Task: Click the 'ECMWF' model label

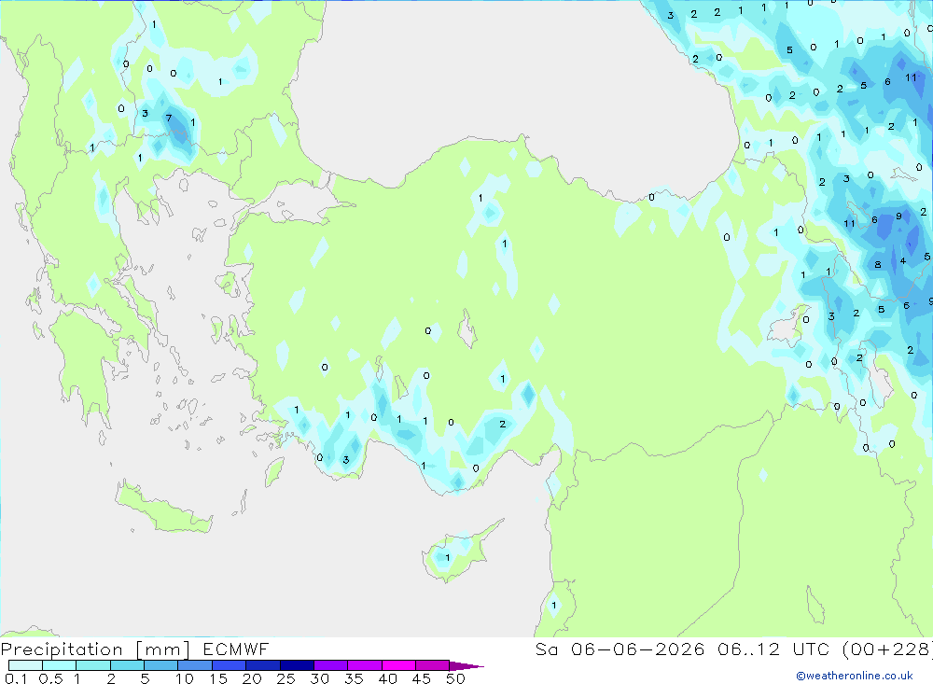Action: point(236,649)
